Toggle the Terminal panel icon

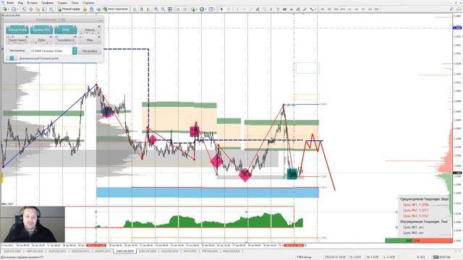click(44, 9)
